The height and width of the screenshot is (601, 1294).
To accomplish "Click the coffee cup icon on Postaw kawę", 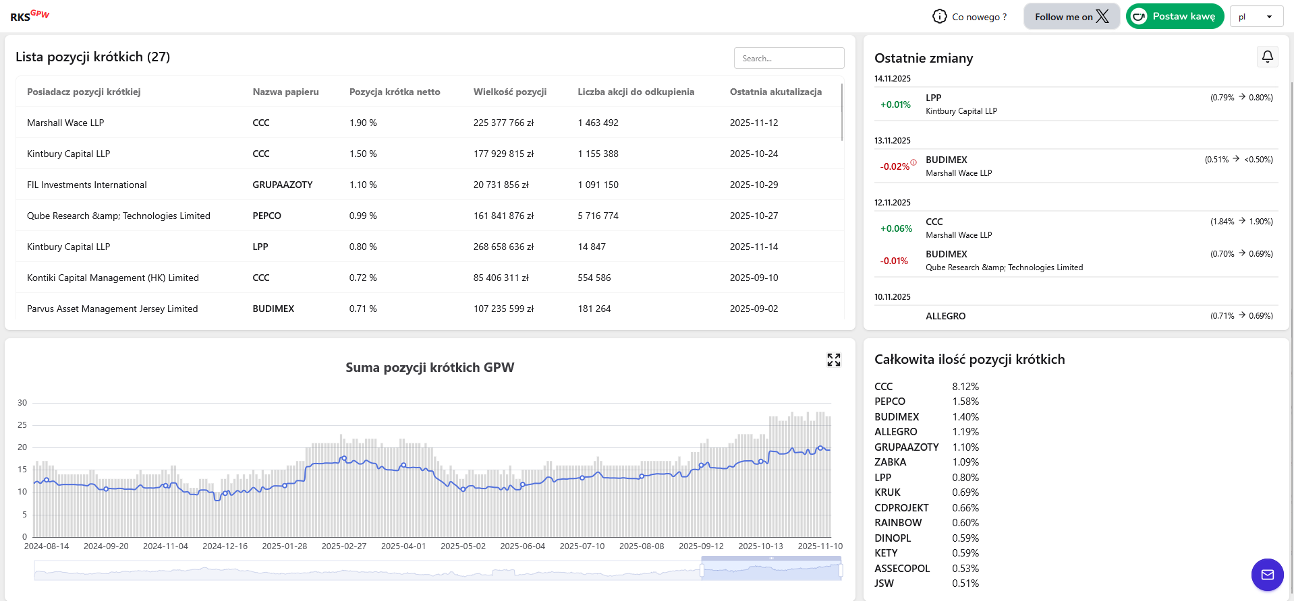I will [x=1139, y=16].
